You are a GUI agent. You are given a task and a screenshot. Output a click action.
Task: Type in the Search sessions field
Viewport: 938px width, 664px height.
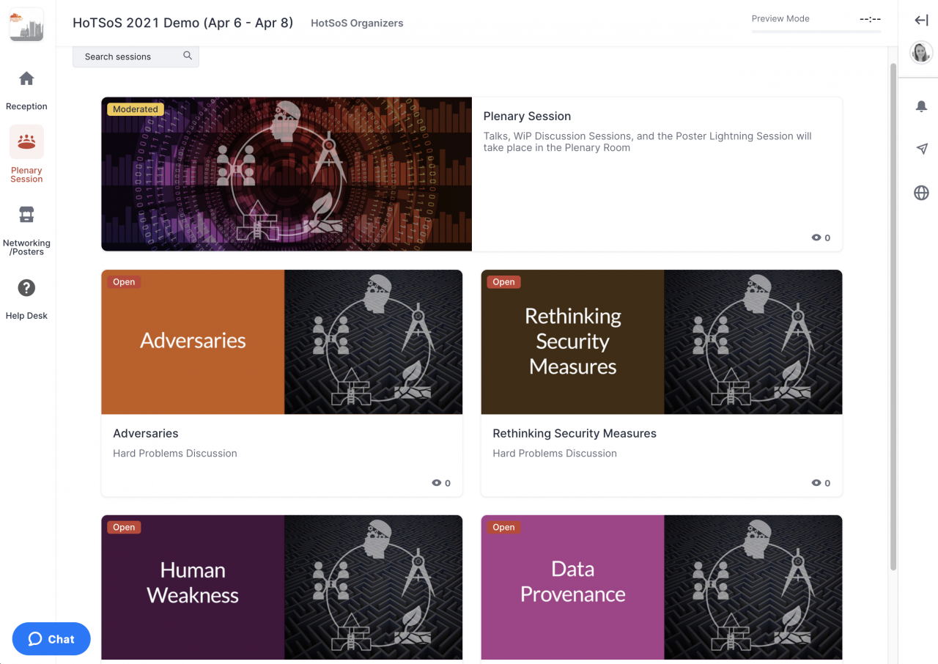click(x=128, y=56)
